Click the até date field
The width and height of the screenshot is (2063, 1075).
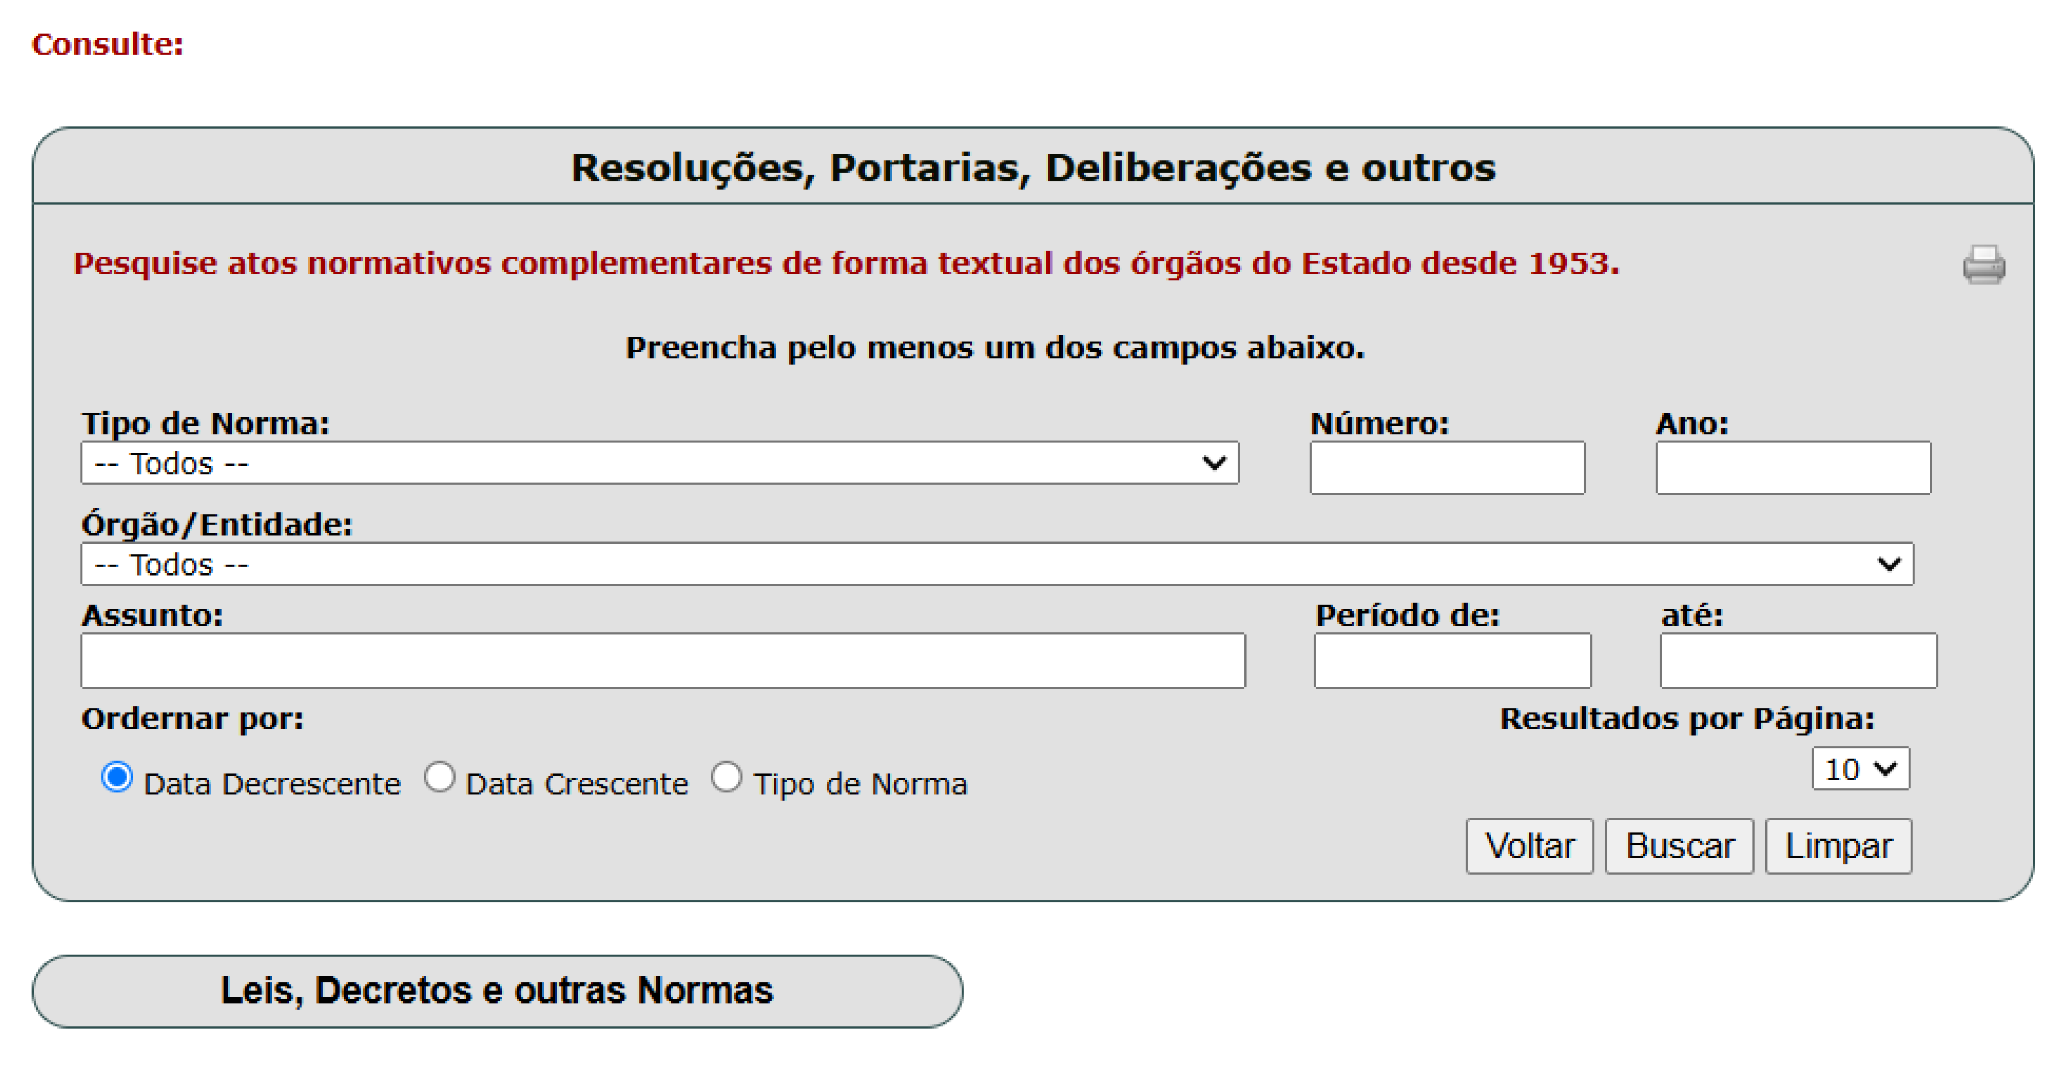click(x=1797, y=661)
